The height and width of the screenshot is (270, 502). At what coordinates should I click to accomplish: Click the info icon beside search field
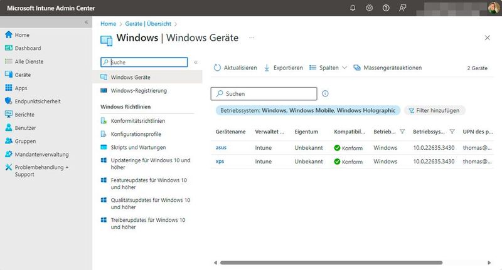click(325, 93)
